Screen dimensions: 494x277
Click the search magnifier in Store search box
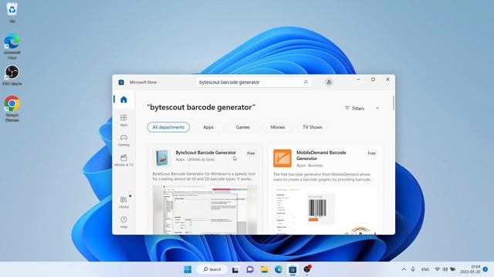[306, 82]
